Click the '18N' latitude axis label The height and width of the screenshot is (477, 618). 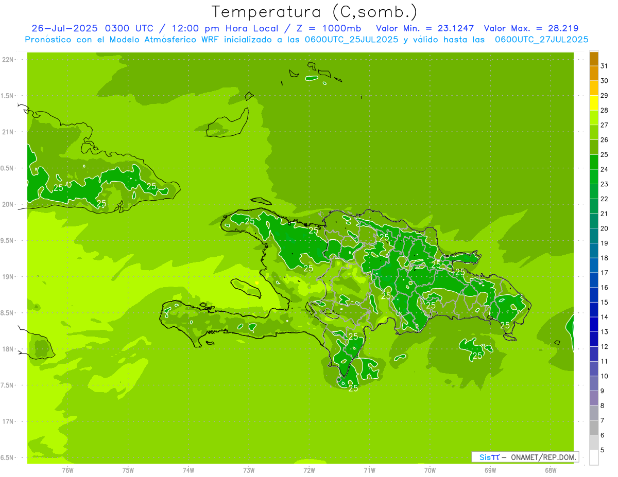coord(8,349)
